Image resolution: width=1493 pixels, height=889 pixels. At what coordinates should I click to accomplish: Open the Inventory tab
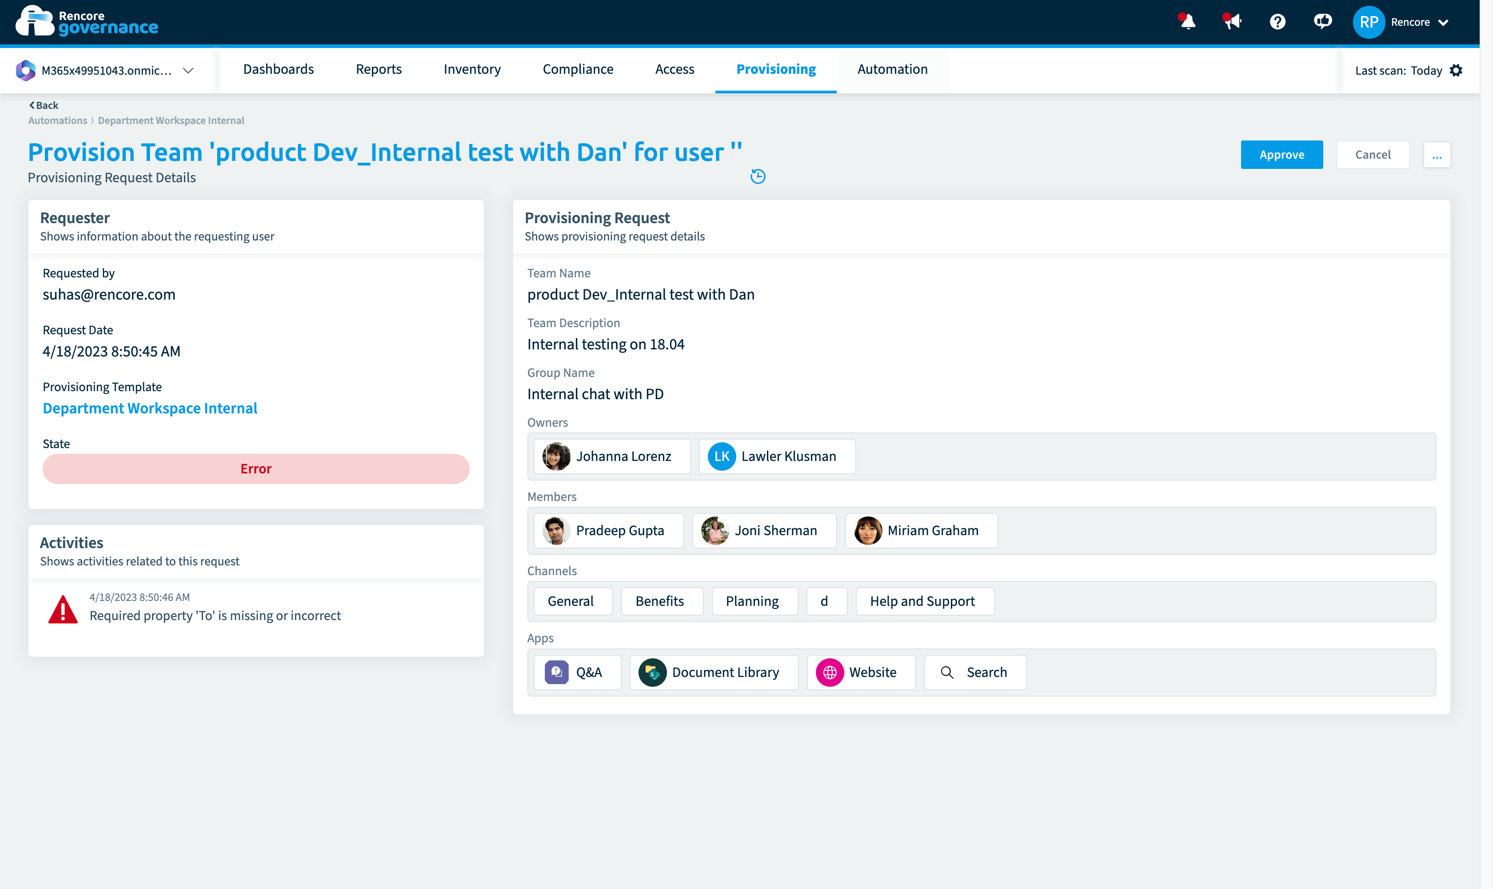tap(472, 69)
